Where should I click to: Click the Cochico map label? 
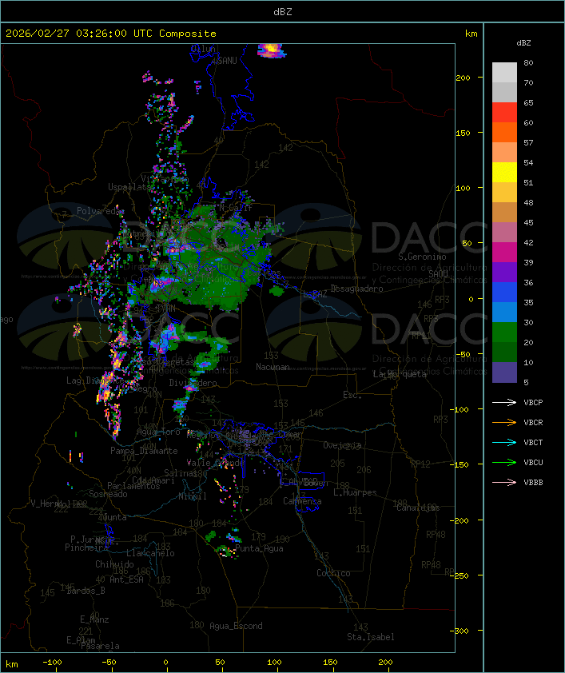[333, 573]
